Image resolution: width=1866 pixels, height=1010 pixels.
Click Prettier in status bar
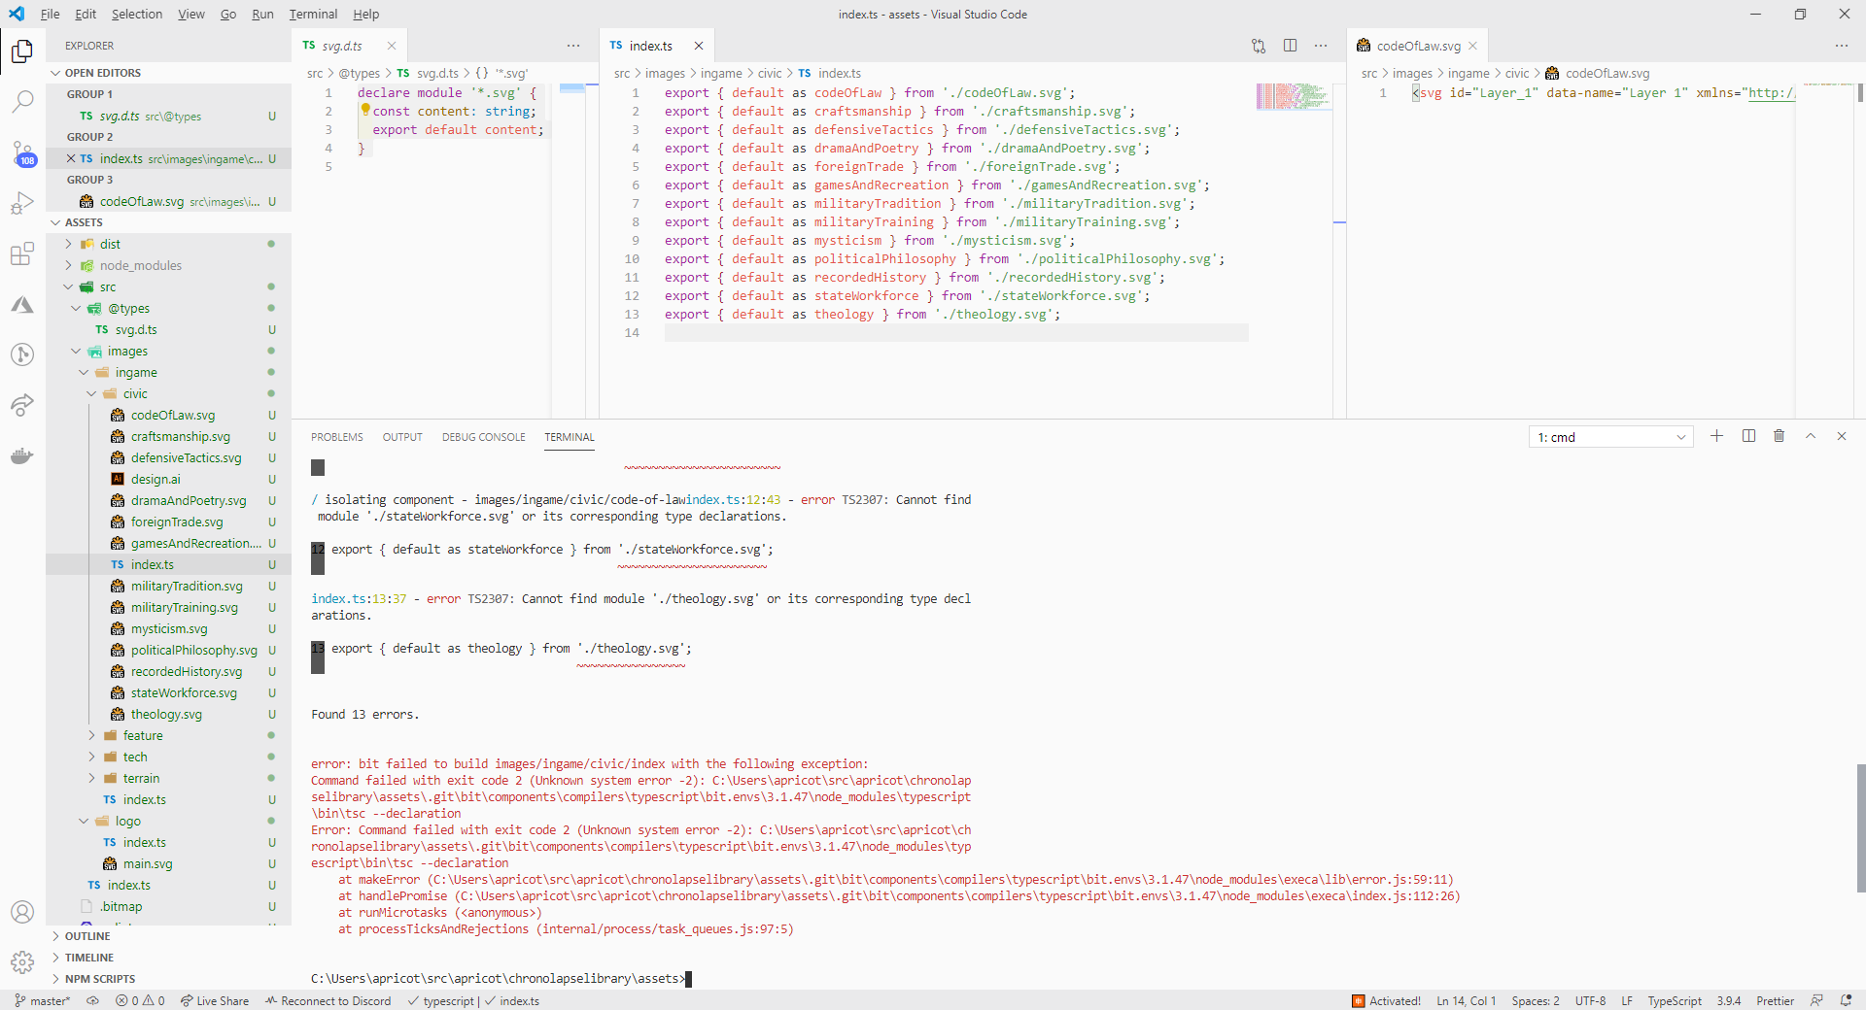point(1775,1000)
